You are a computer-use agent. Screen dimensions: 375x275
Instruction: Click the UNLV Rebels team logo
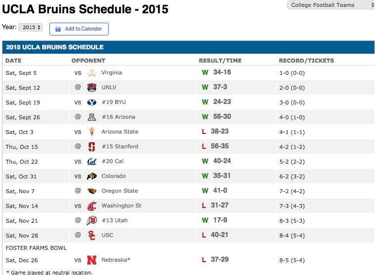pos(91,88)
